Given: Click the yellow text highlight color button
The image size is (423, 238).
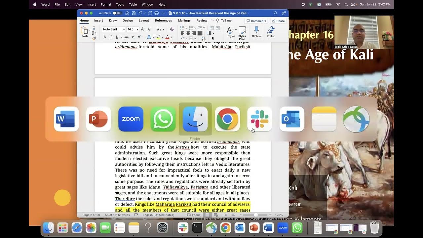Looking at the screenshot, I should pos(158,37).
